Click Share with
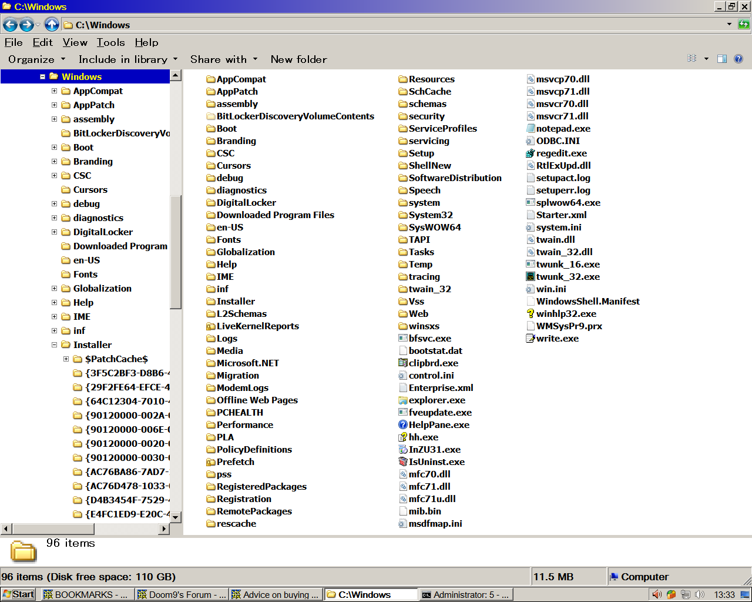Image resolution: width=752 pixels, height=602 pixels. [224, 59]
